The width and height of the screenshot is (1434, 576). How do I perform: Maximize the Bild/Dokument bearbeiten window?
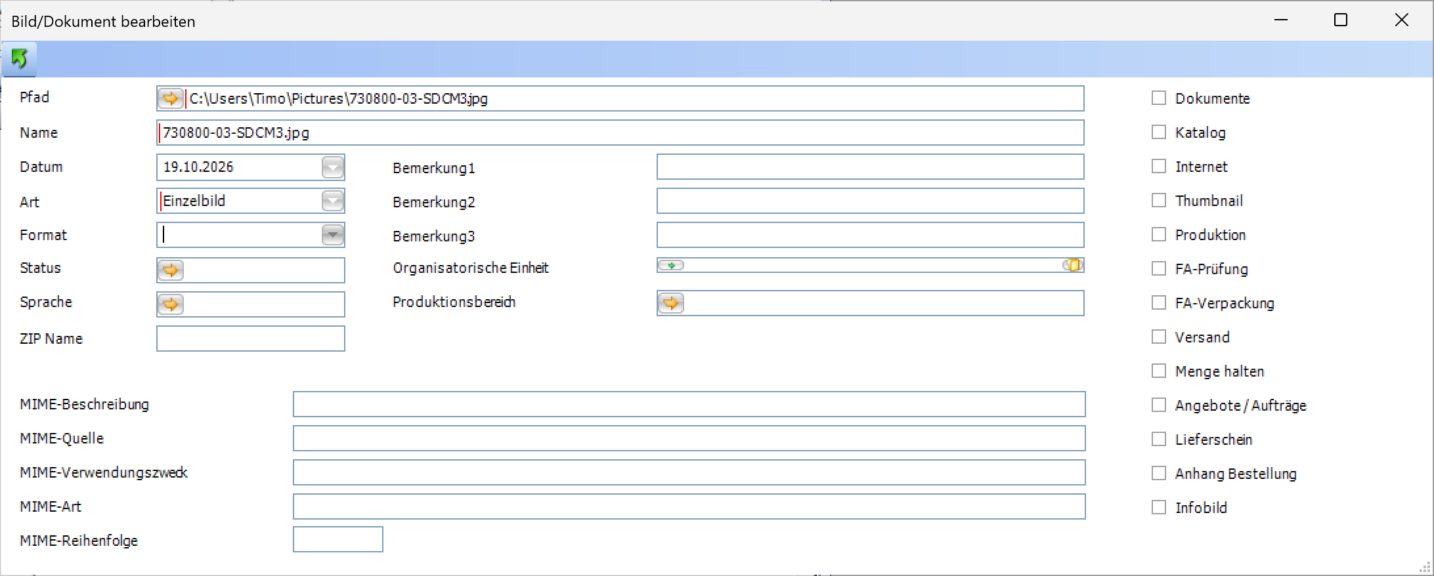coord(1341,20)
